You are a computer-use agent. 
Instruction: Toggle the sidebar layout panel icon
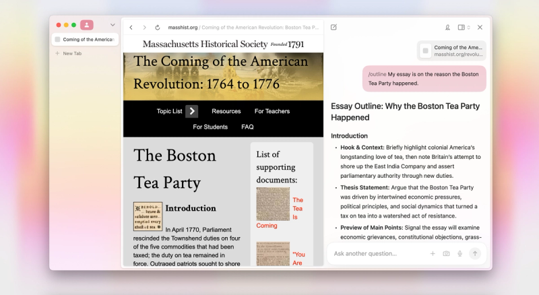click(461, 27)
